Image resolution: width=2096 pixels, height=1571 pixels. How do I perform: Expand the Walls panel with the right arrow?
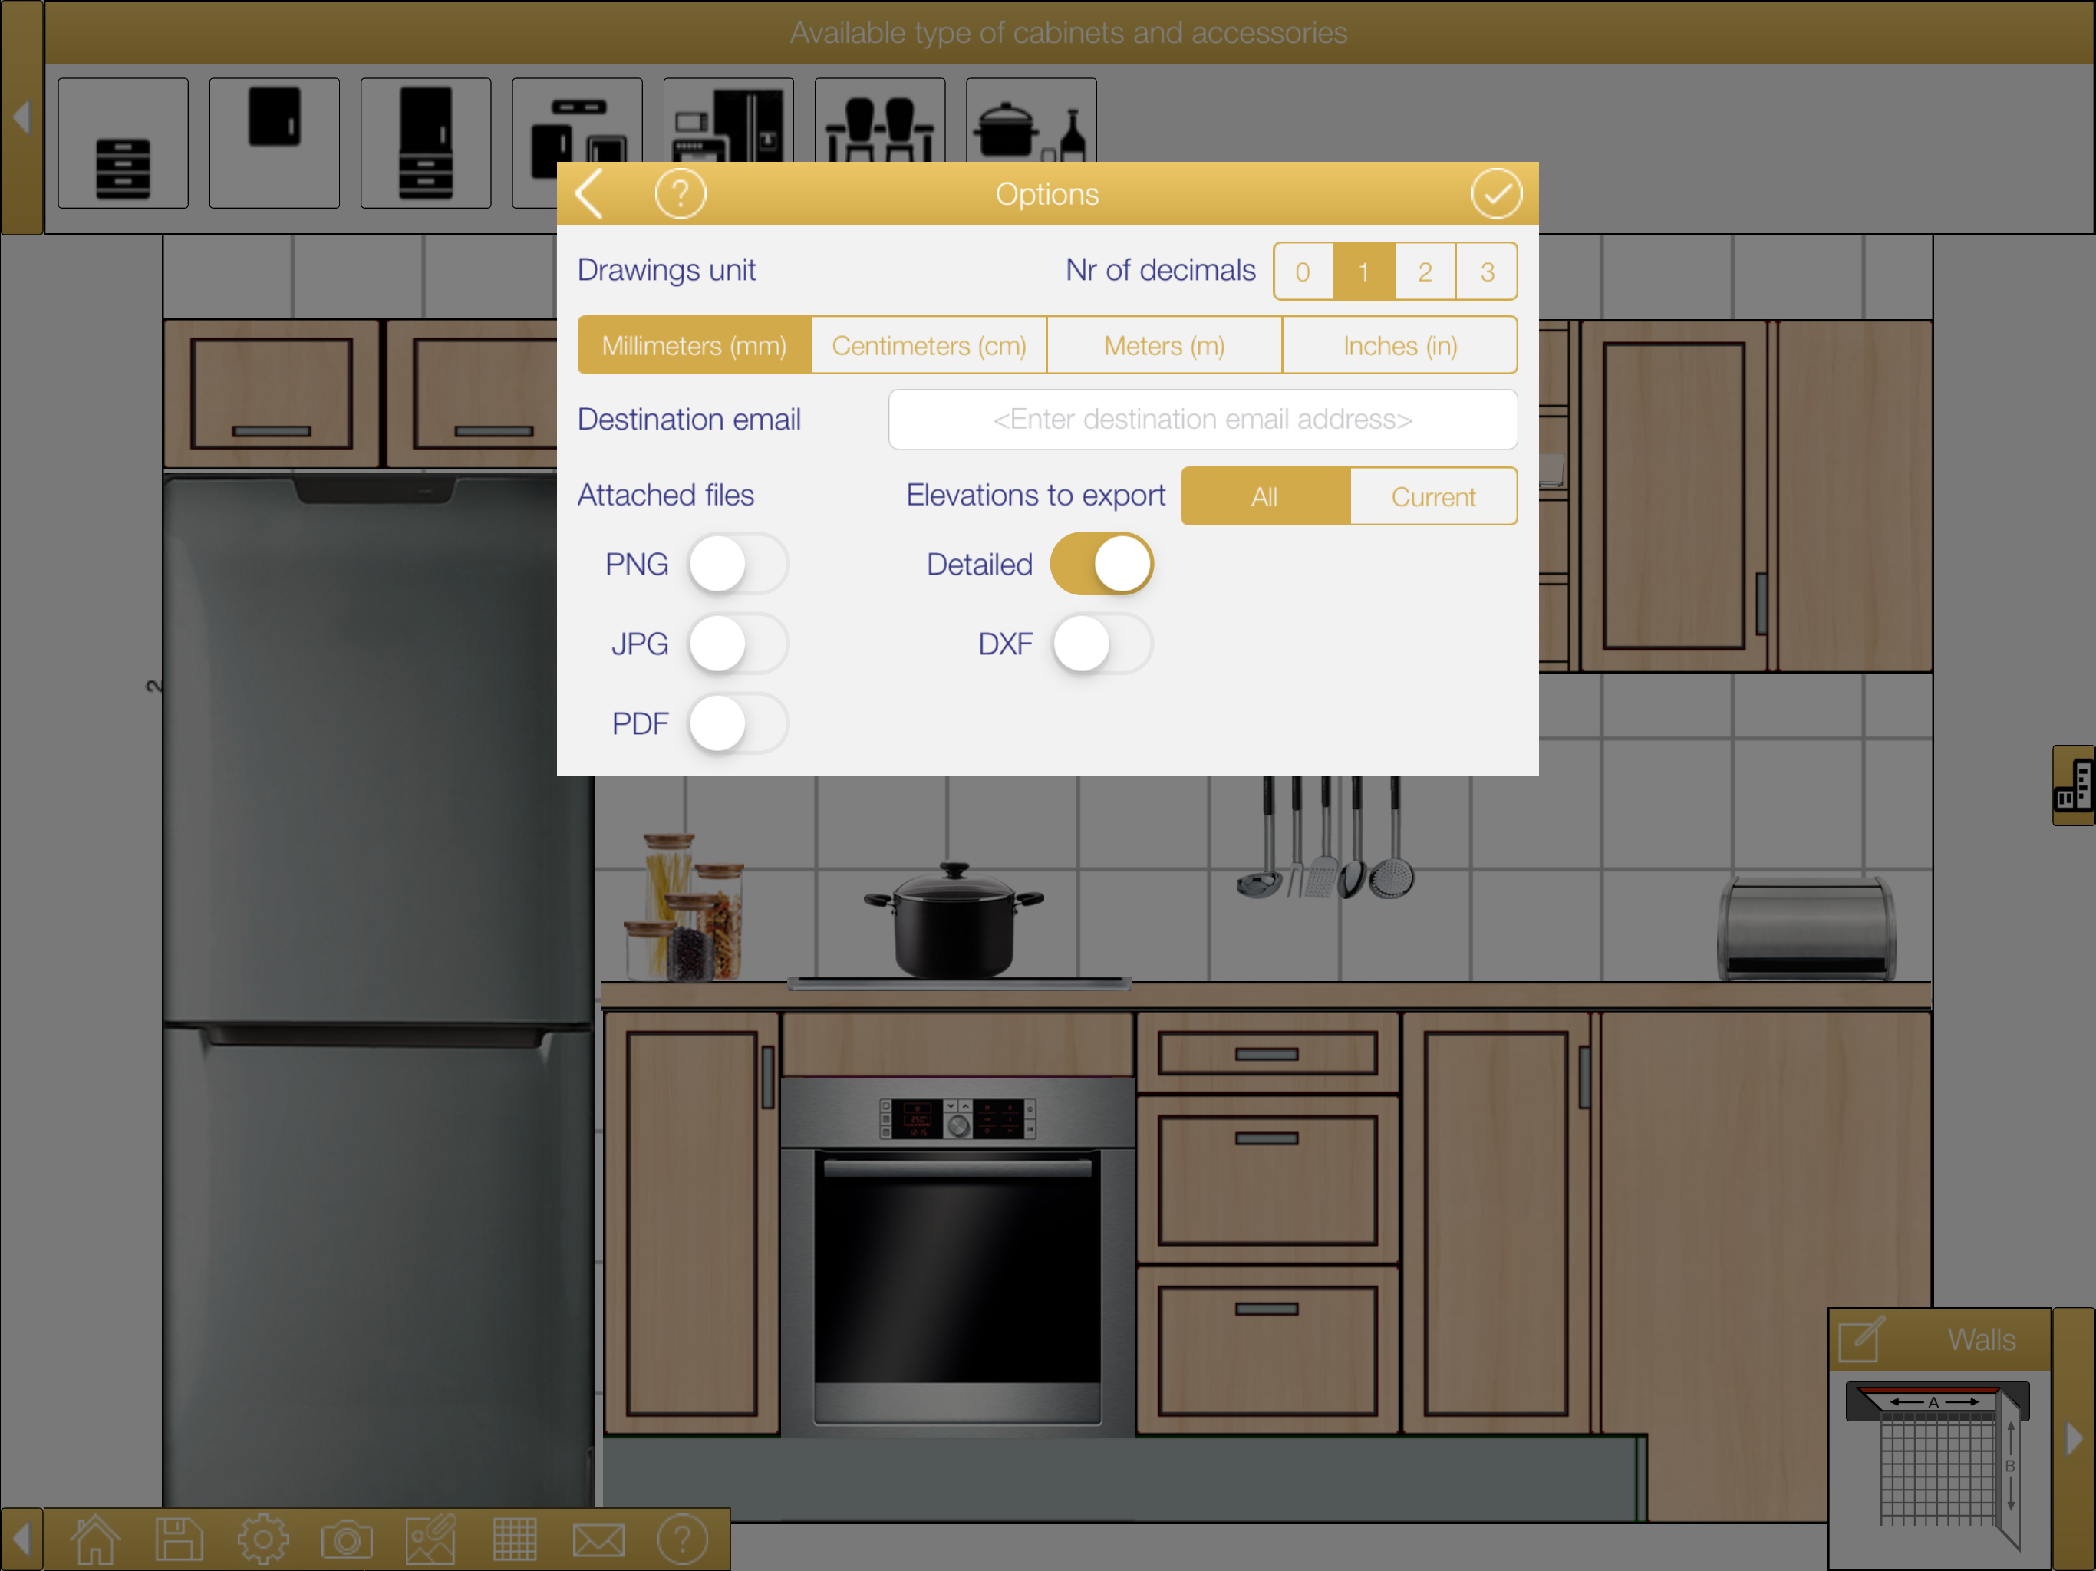click(x=2075, y=1438)
